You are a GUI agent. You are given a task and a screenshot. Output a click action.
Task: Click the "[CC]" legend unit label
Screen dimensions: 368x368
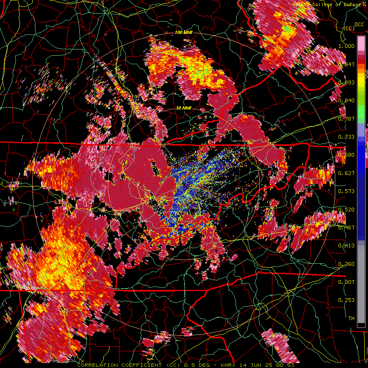(349, 28)
